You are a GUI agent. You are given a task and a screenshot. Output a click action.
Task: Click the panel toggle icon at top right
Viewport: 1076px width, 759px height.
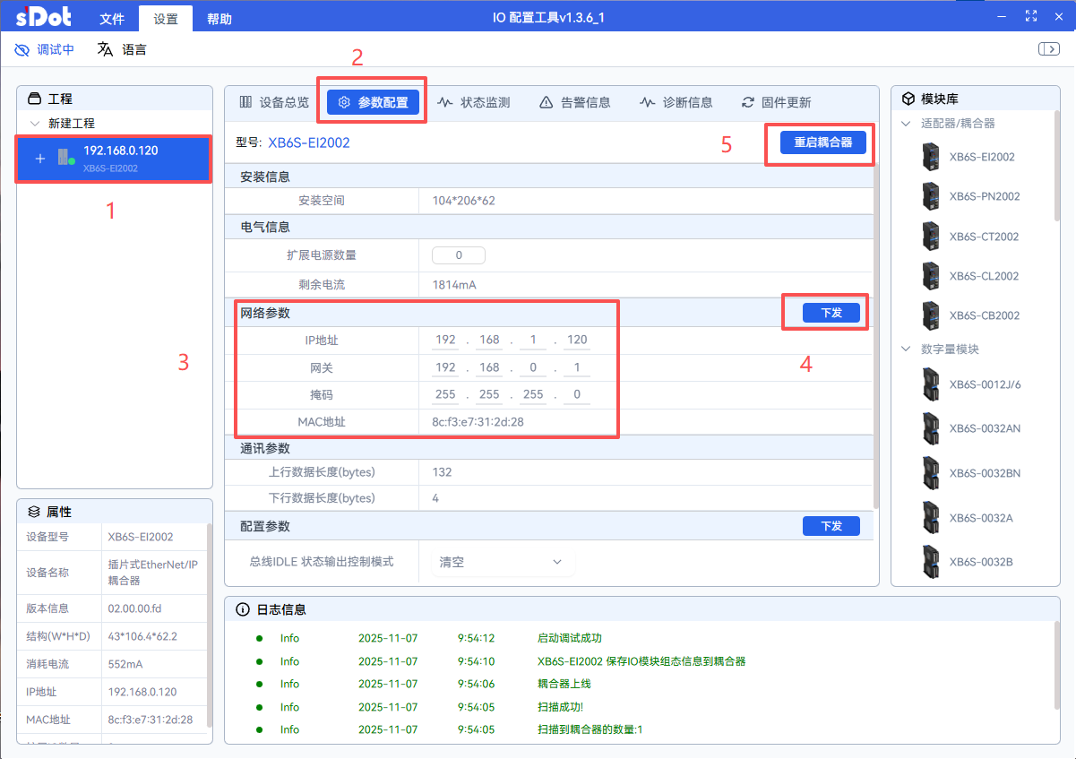pyautogui.click(x=1048, y=49)
